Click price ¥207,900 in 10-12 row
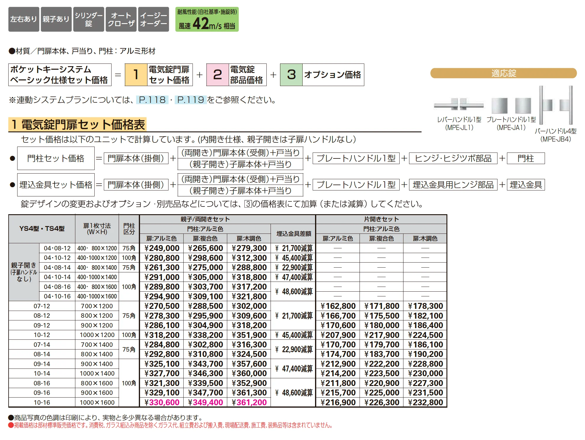This screenshot has height=440, width=585. click(338, 335)
